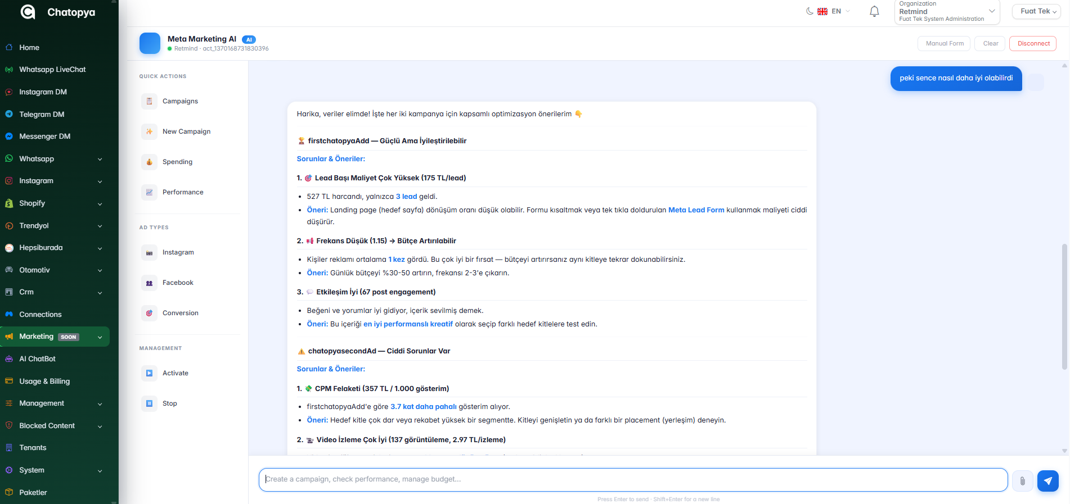
Task: Click the Management sliders icon
Action: [x=9, y=403]
